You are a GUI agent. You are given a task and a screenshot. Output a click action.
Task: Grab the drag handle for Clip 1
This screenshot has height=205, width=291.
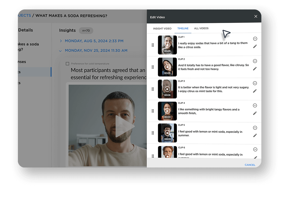pos(153,45)
